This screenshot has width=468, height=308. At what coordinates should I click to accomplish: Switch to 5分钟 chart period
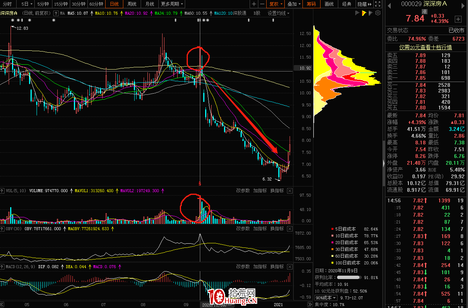43,4
